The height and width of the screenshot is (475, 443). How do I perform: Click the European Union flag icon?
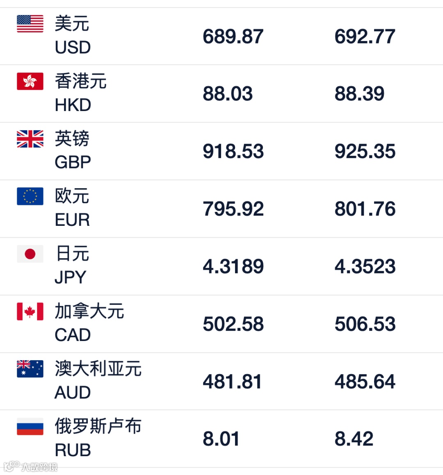30,196
